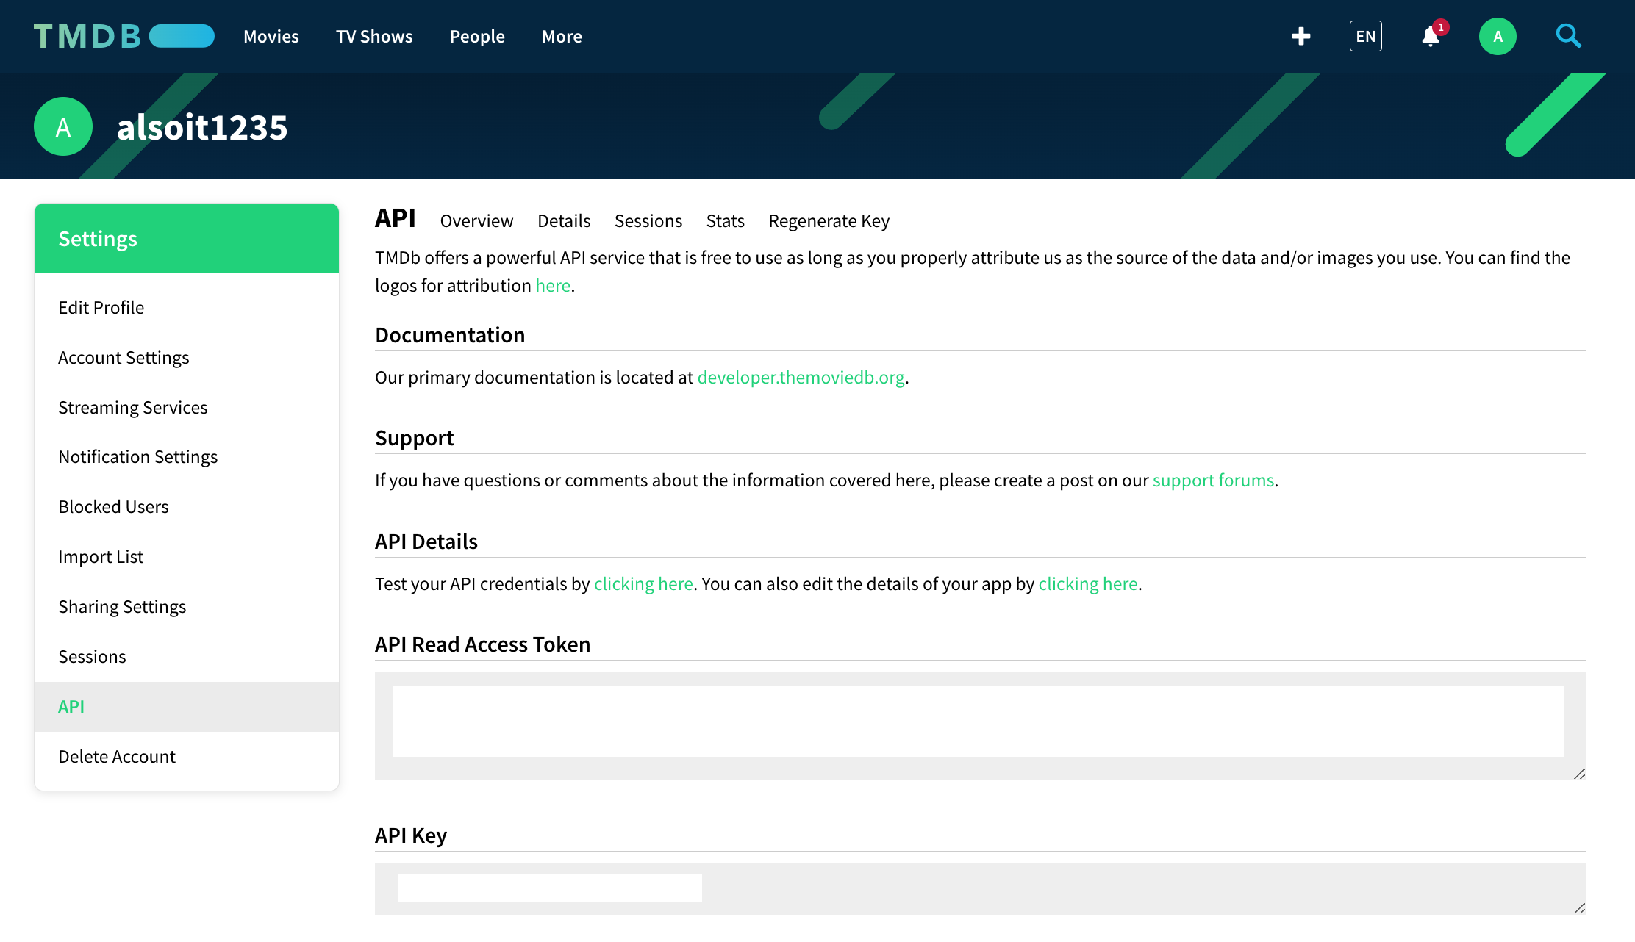This screenshot has height=942, width=1635.
Task: Follow the support forums link
Action: 1213,480
